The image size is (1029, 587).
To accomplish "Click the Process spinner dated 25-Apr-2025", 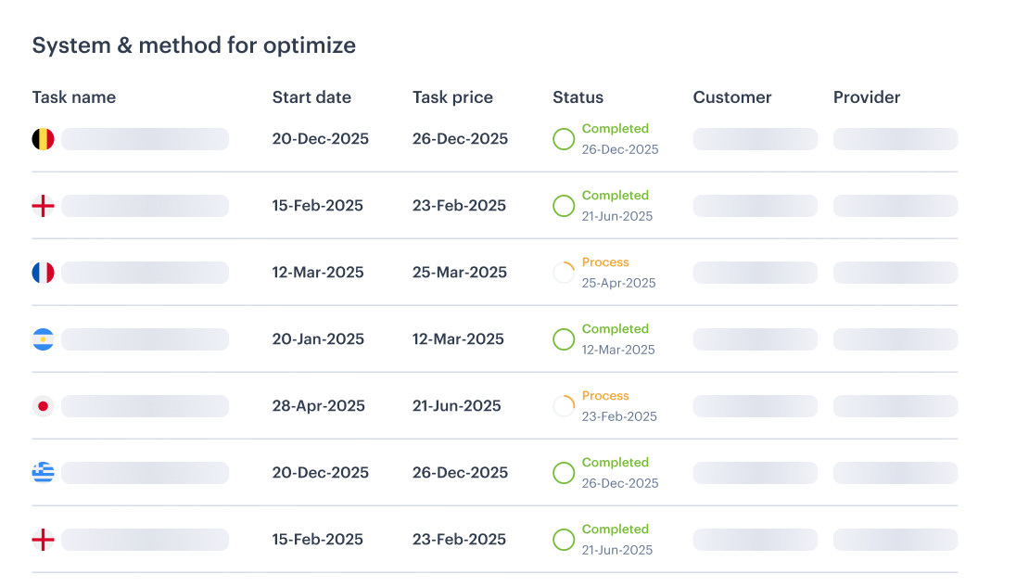I will [x=564, y=273].
